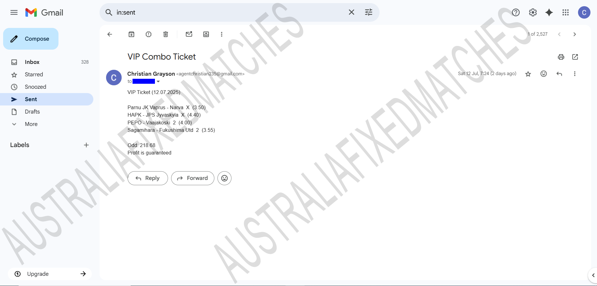
Task: Open email in a new window
Action: coord(575,57)
